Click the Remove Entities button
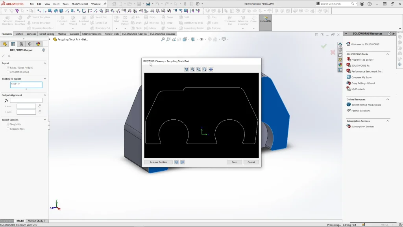The height and width of the screenshot is (227, 403). [158, 162]
